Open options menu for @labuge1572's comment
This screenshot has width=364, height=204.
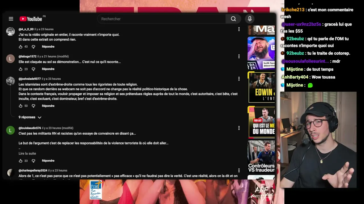239,56
